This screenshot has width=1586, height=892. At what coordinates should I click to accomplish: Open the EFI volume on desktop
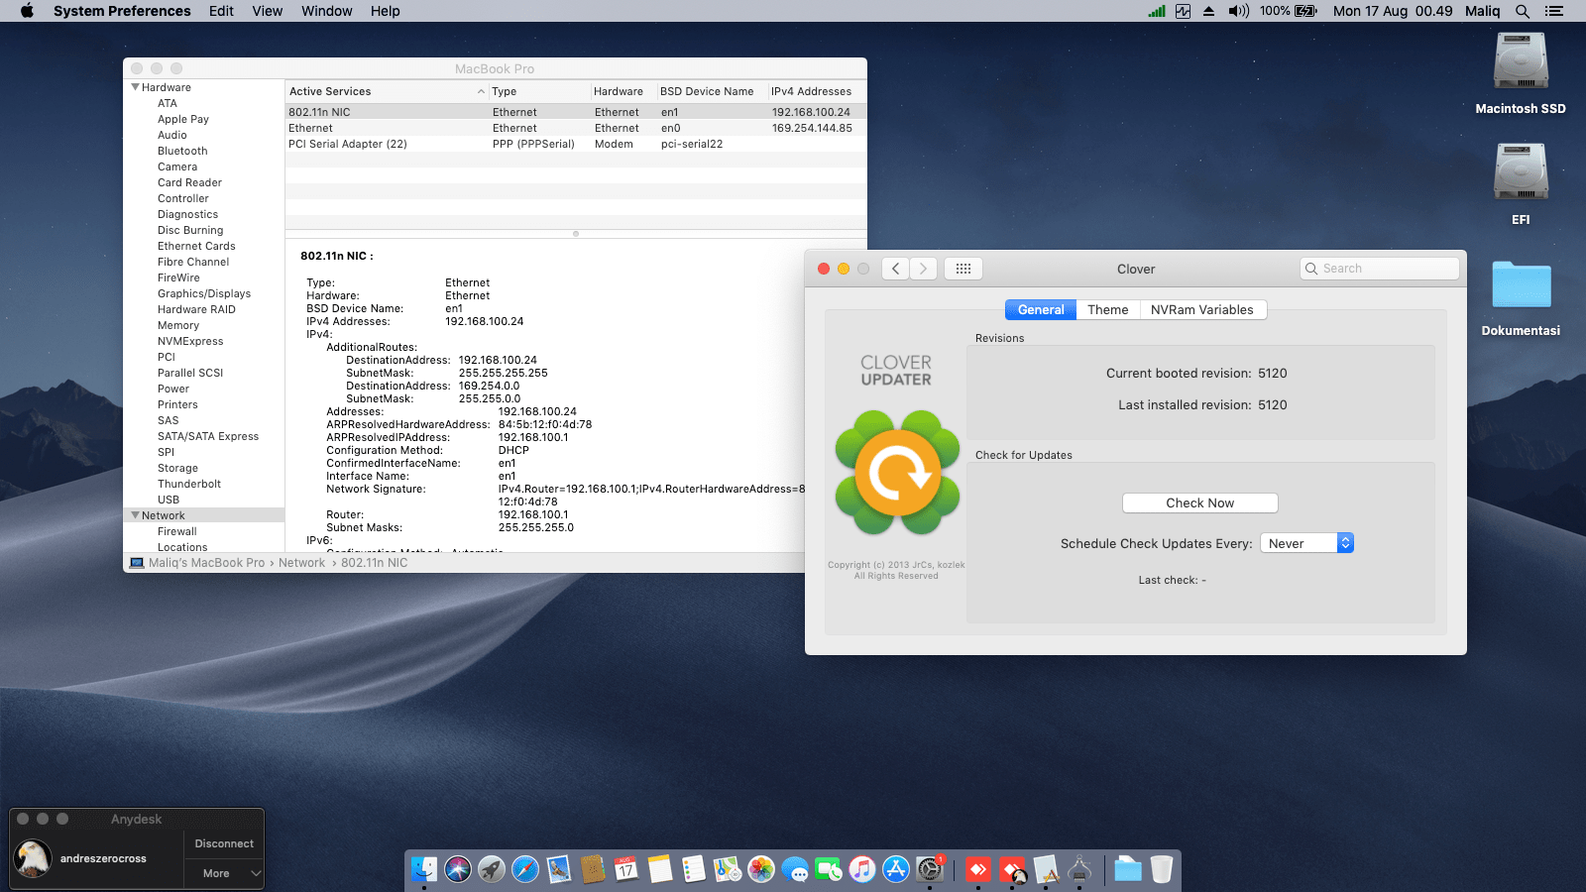pos(1521,173)
